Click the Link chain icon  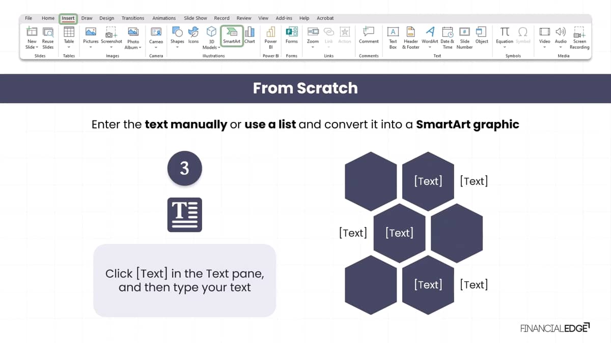tap(329, 32)
